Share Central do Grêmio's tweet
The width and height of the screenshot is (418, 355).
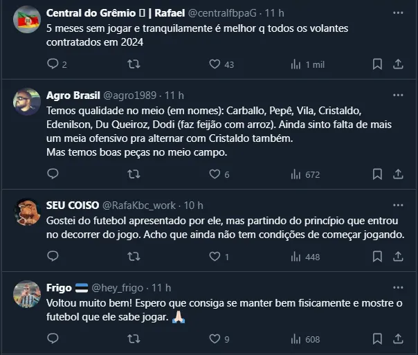[398, 64]
